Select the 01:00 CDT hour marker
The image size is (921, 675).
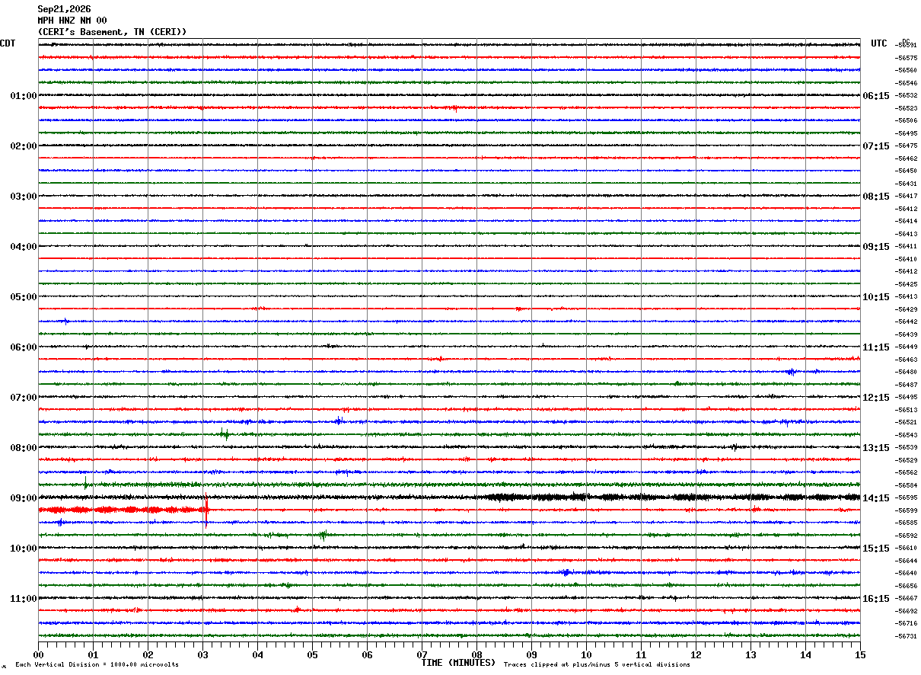tap(23, 96)
